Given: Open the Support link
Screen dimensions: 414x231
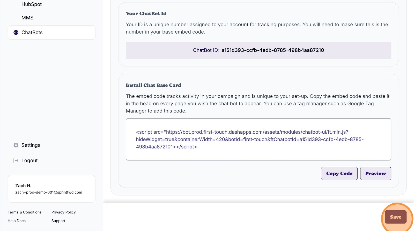Looking at the screenshot, I should (x=58, y=221).
